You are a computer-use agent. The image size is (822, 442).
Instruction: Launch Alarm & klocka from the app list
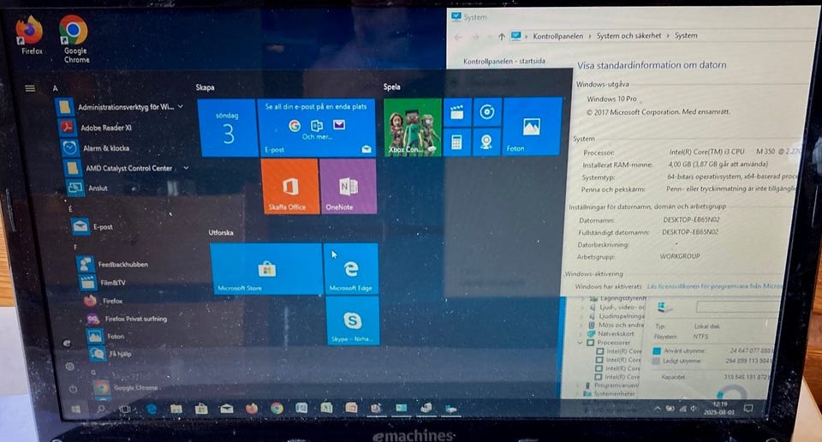95,148
